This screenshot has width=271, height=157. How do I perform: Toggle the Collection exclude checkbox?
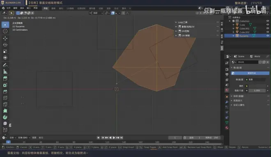coord(234,21)
